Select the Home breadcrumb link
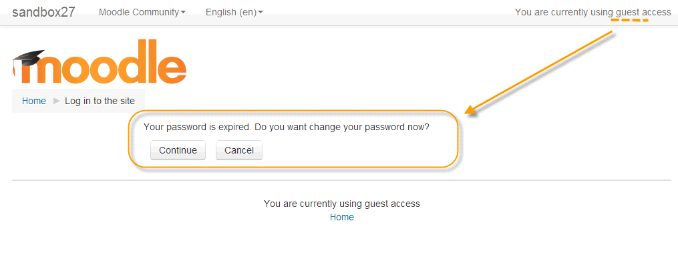The width and height of the screenshot is (678, 255). pos(34,101)
